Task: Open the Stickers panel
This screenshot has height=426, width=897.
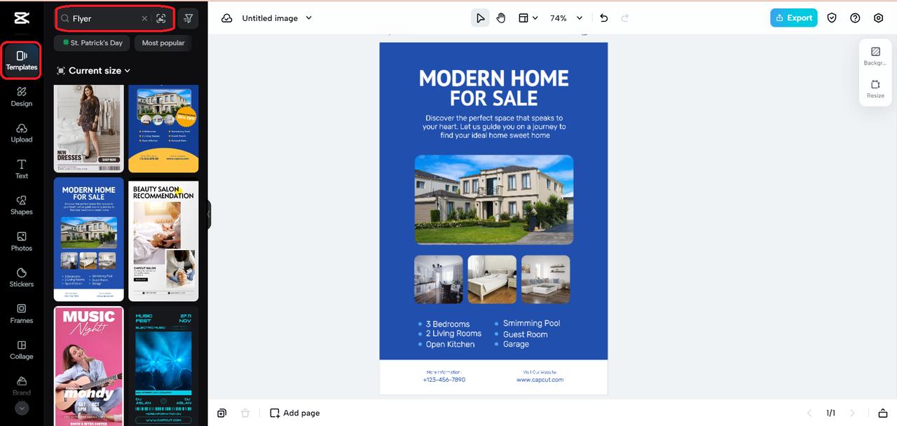Action: point(22,277)
